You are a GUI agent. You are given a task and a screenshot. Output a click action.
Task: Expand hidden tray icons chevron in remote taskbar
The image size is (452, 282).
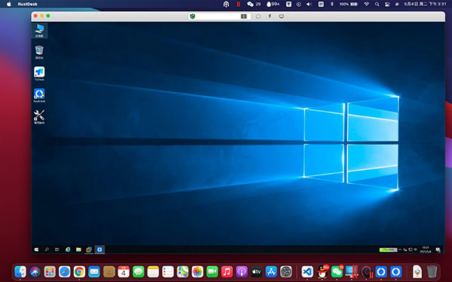(x=400, y=250)
